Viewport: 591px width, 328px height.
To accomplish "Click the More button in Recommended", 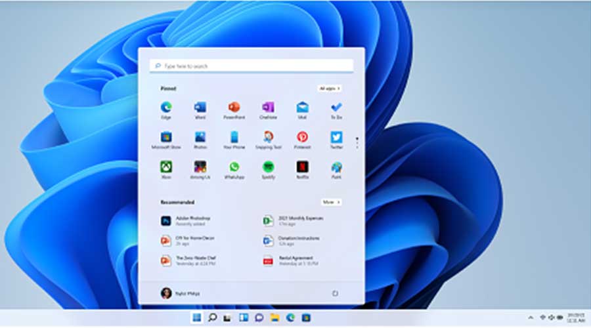I will pos(332,202).
